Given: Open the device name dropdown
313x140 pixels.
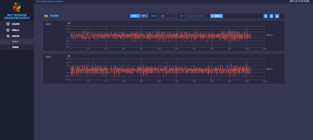Looking at the screenshot, I should click(x=168, y=16).
